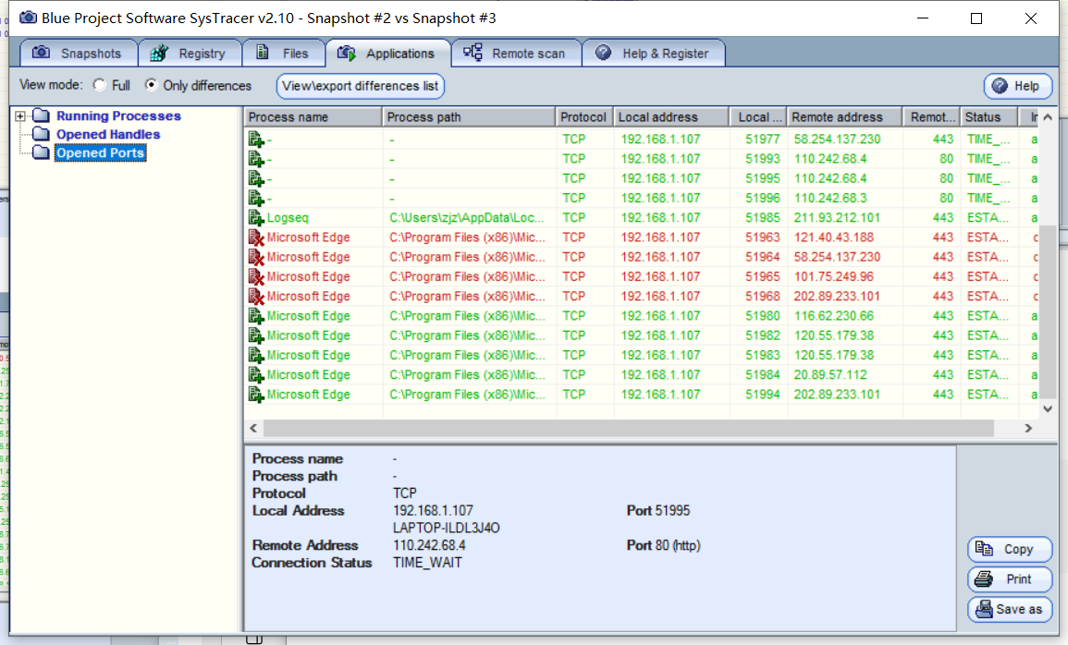Screen dimensions: 1068x645
Task: Sort by Process name column header
Action: pyautogui.click(x=313, y=117)
